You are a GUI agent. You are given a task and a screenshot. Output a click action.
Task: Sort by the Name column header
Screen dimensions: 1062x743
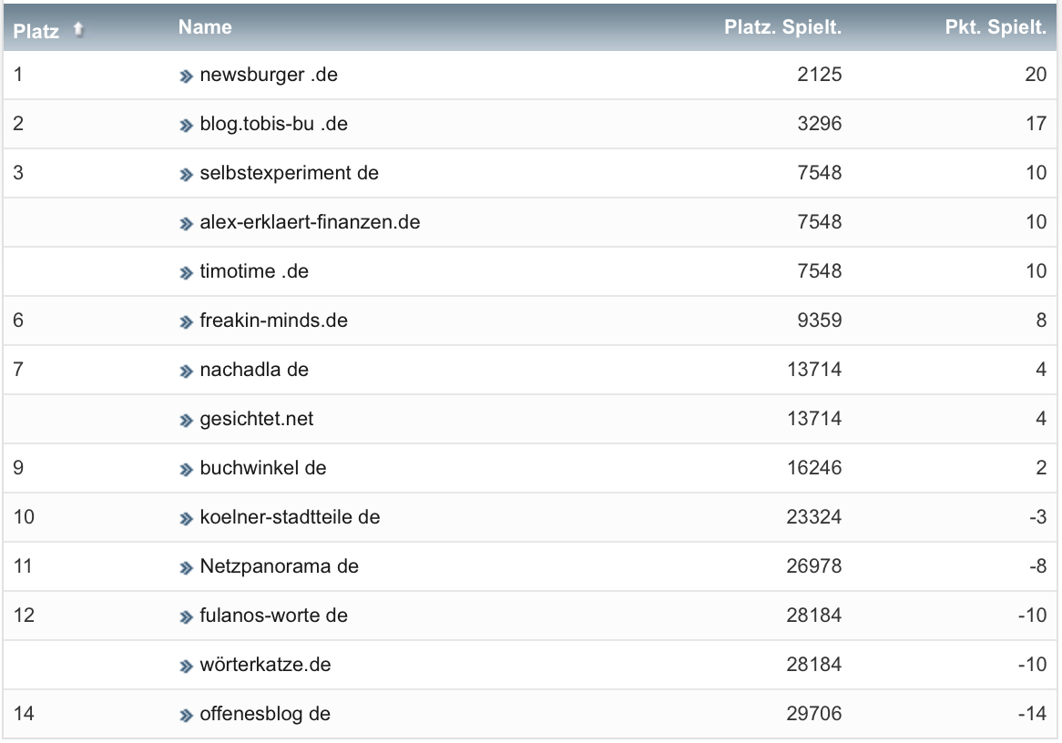205,27
